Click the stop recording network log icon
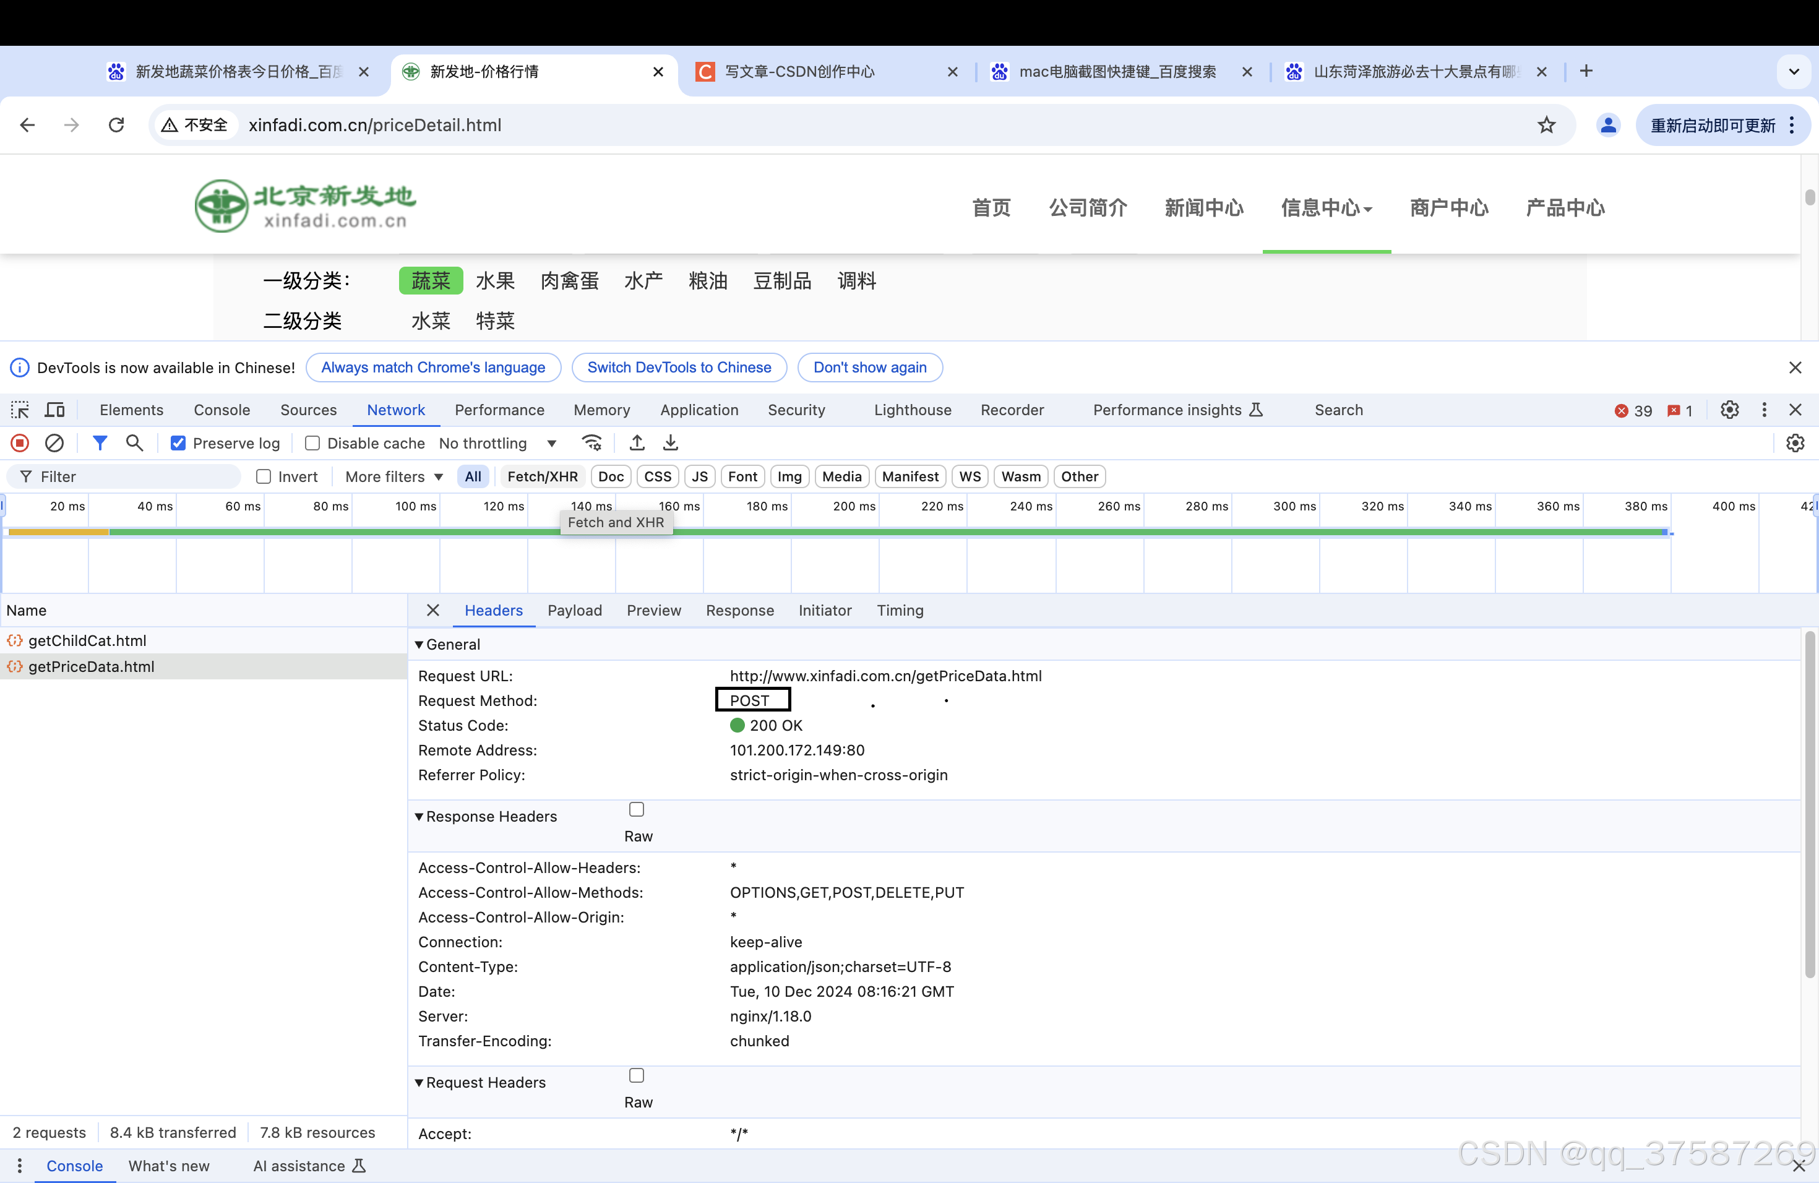This screenshot has height=1183, width=1819. pyautogui.click(x=20, y=443)
